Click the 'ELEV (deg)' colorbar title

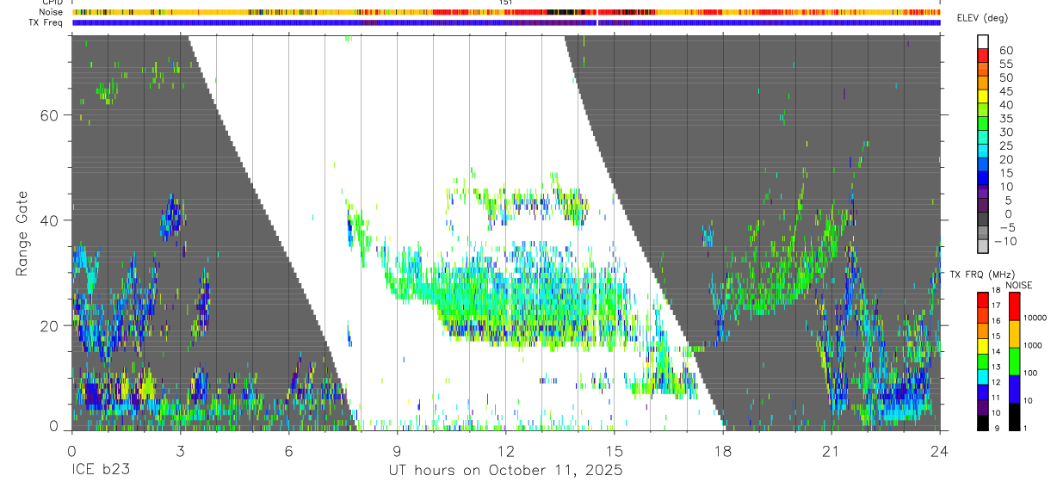pyautogui.click(x=983, y=18)
